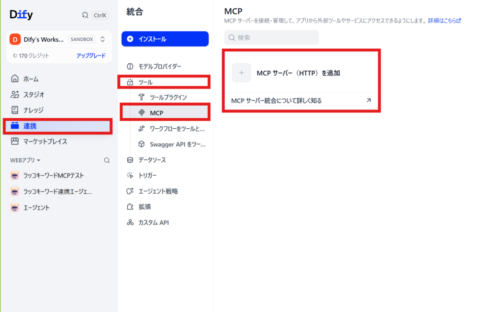This screenshot has height=312, width=490.
Task: Open ツールプラグイン sub-item
Action: coord(171,97)
